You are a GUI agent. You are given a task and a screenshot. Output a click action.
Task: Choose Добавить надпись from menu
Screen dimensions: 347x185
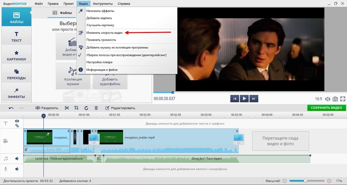tap(126, 18)
